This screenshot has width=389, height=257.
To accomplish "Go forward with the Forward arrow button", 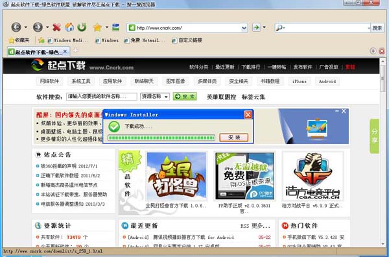I will click(x=38, y=27).
